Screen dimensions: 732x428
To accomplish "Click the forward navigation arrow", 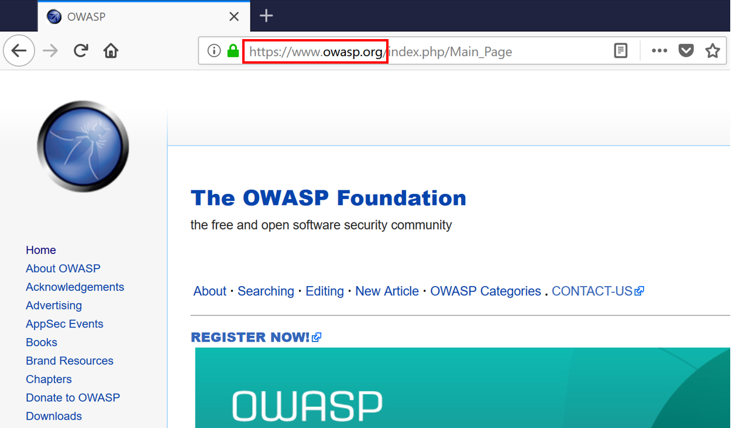I will [50, 51].
